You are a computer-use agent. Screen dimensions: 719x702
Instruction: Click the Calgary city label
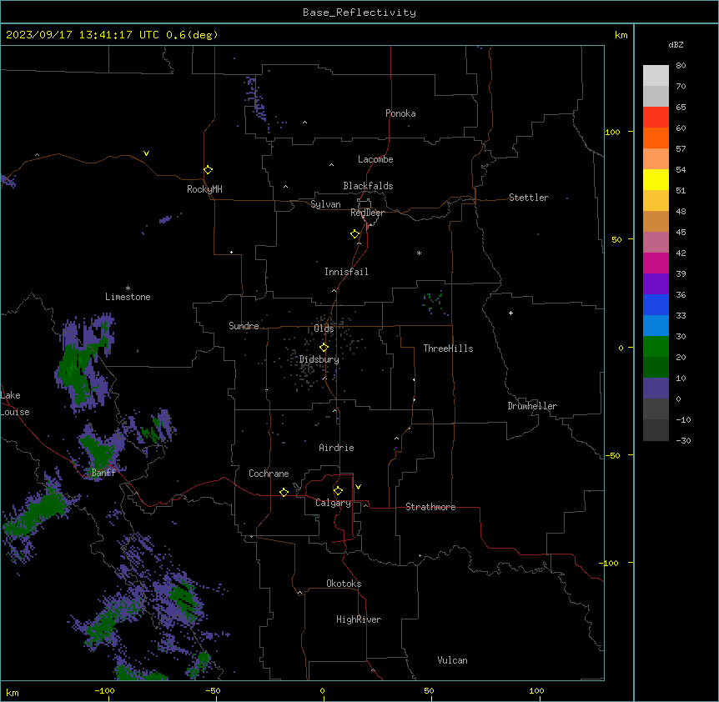333,503
